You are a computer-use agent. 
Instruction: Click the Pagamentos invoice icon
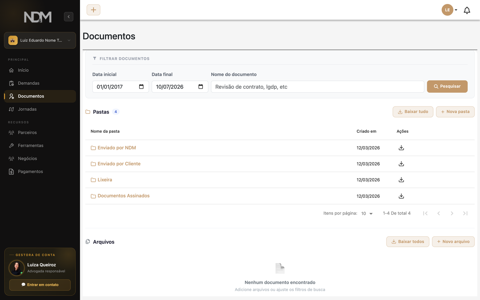pos(11,172)
